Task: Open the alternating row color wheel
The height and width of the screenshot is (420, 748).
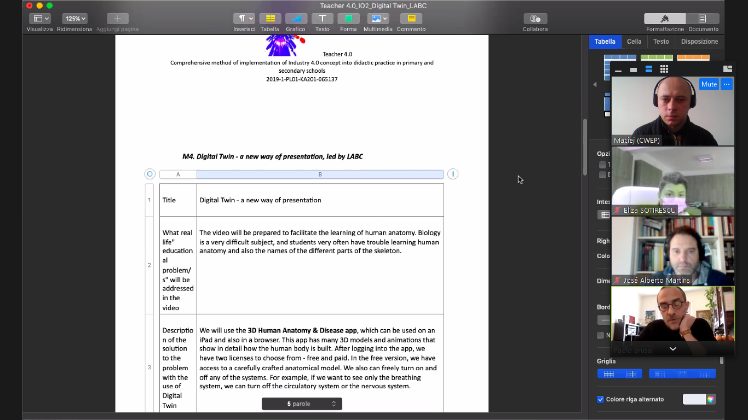Action: point(710,399)
